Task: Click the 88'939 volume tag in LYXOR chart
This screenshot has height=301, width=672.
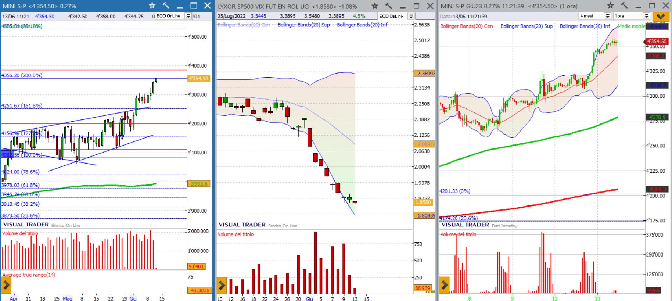Action: coord(423,288)
